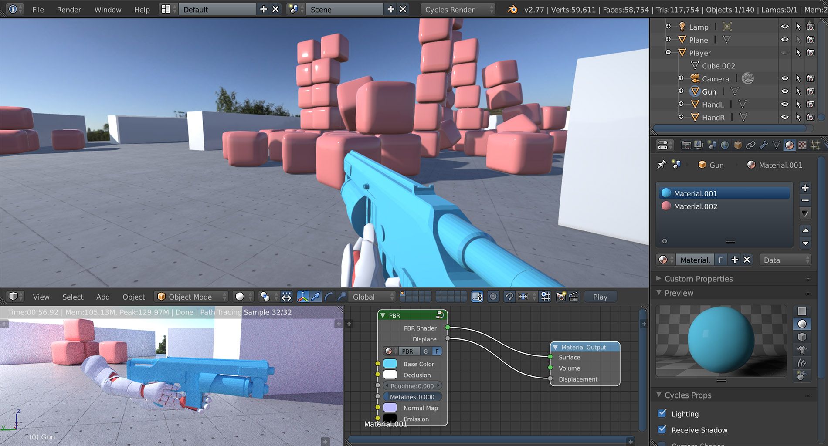Open the Texture checker tab

pyautogui.click(x=802, y=145)
